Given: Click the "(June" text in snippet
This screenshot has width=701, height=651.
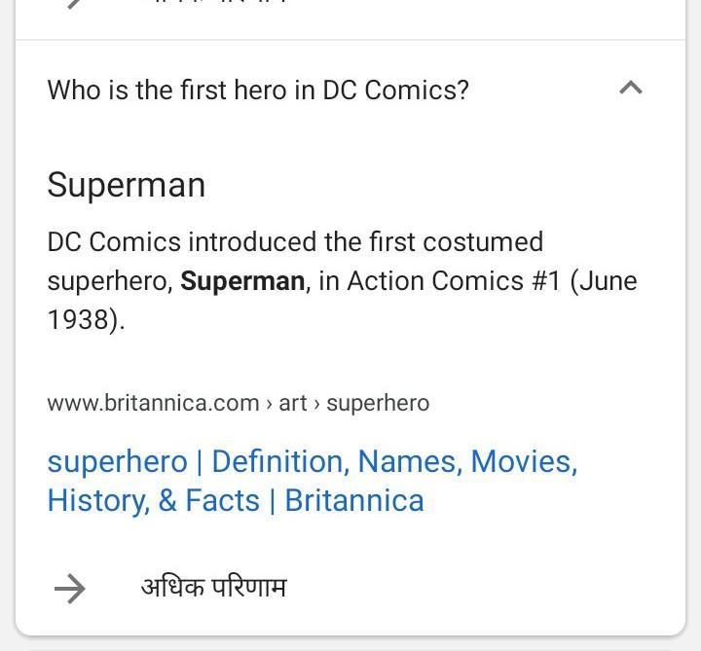Looking at the screenshot, I should tap(604, 281).
